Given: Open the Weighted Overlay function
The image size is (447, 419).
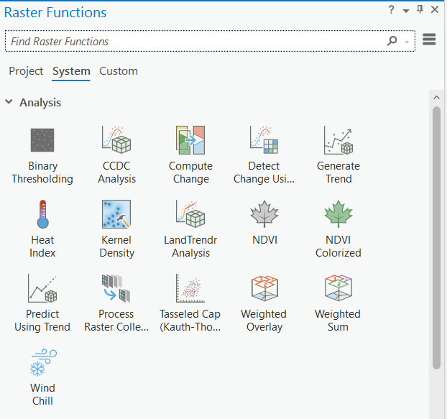Looking at the screenshot, I should [264, 289].
